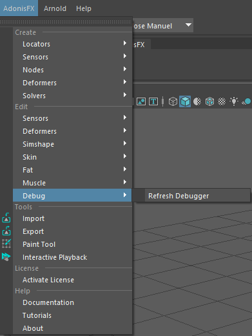This screenshot has width=252, height=336.
Task: Open the Manuel workspace dropdown
Action: click(163, 26)
